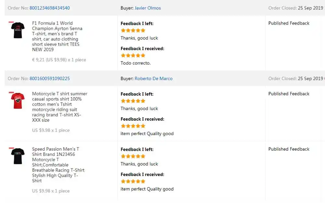Screen dimensions: 325x203
Task: Open the Motorcycle T shirt summer casual product title
Action: pyautogui.click(x=59, y=107)
